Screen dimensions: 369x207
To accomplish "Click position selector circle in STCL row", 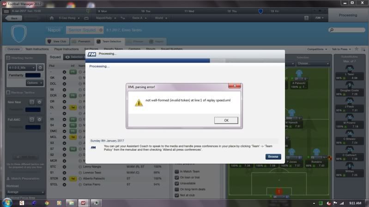I will [64, 185].
